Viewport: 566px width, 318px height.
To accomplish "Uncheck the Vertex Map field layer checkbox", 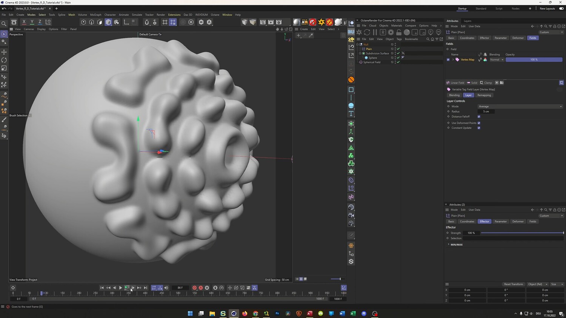I will (x=448, y=60).
